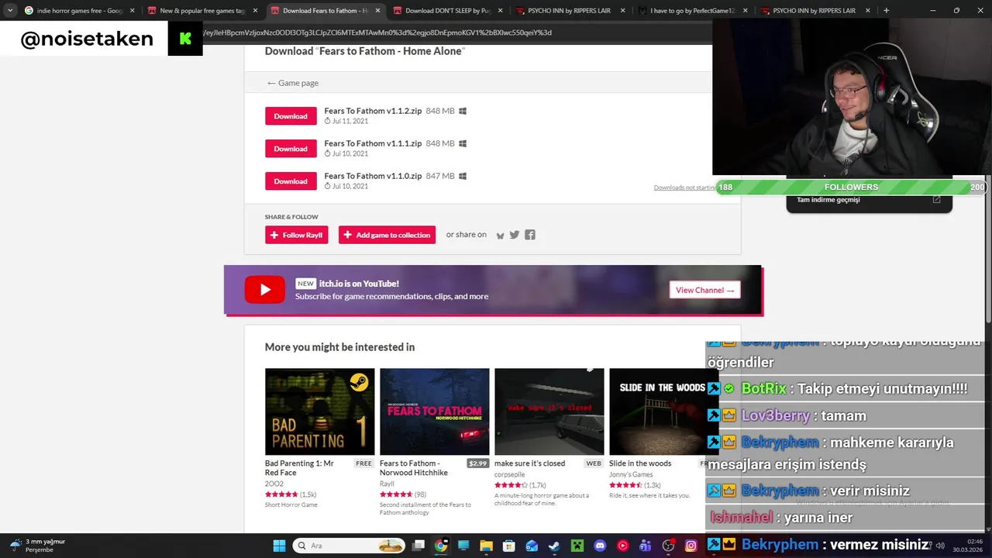
Task: Open Minecraft creeper icon in taskbar
Action: [577, 546]
